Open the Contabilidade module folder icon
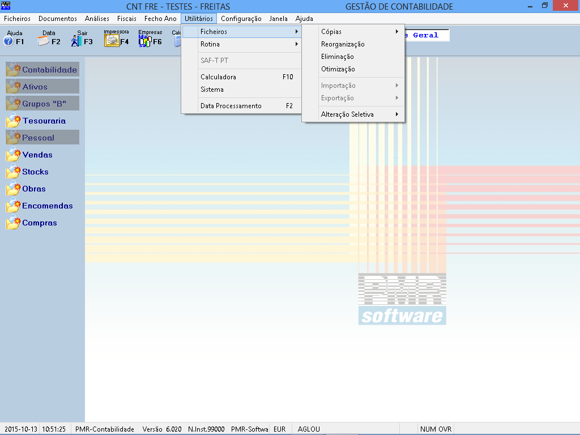 pos(13,69)
